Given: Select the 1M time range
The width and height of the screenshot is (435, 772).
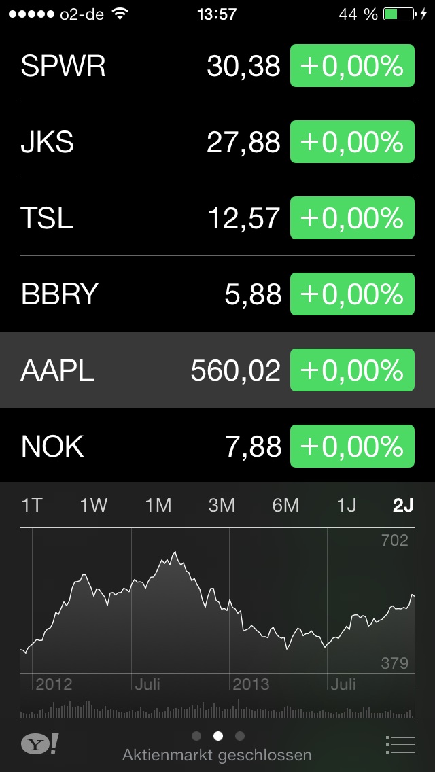Looking at the screenshot, I should click(x=158, y=506).
